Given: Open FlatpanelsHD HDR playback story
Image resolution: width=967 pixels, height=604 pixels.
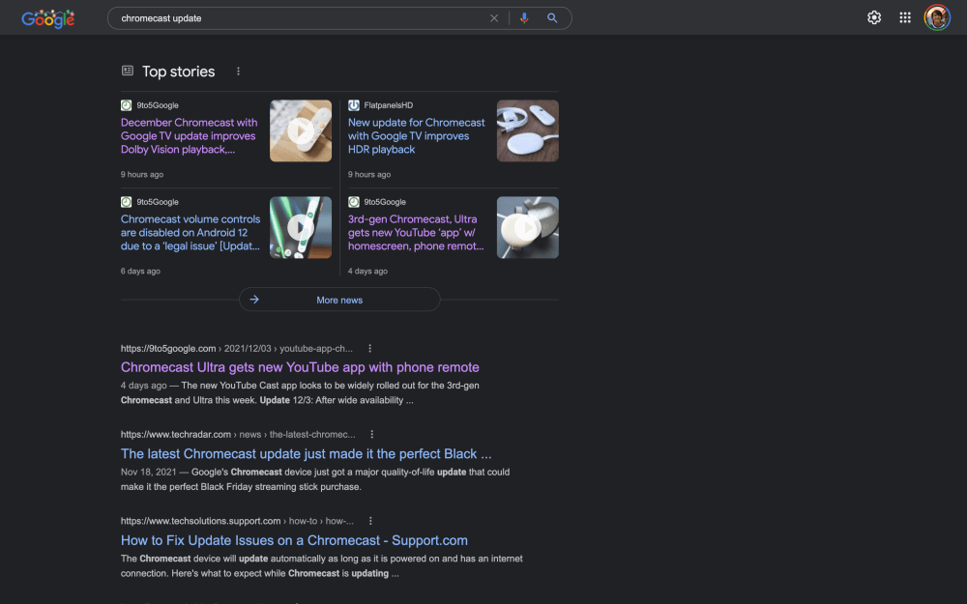Looking at the screenshot, I should (x=416, y=136).
